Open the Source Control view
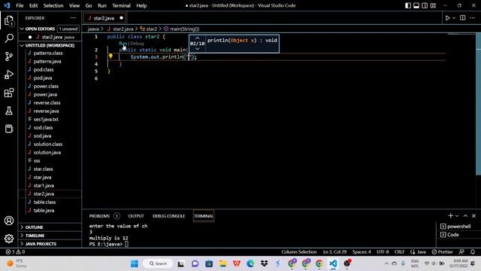This screenshot has width=481, height=271. [9, 56]
